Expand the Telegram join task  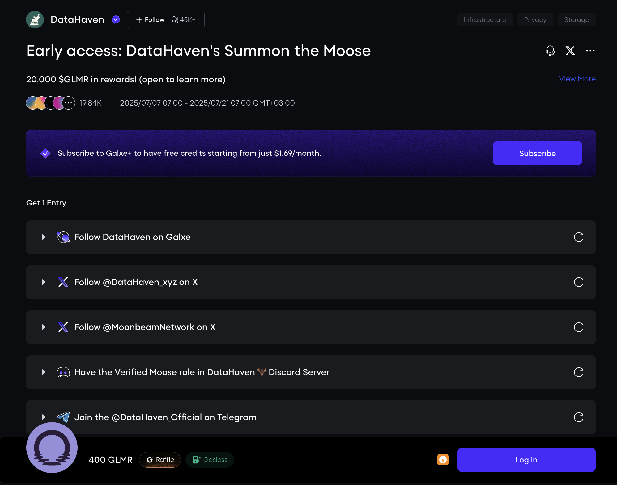(x=44, y=417)
